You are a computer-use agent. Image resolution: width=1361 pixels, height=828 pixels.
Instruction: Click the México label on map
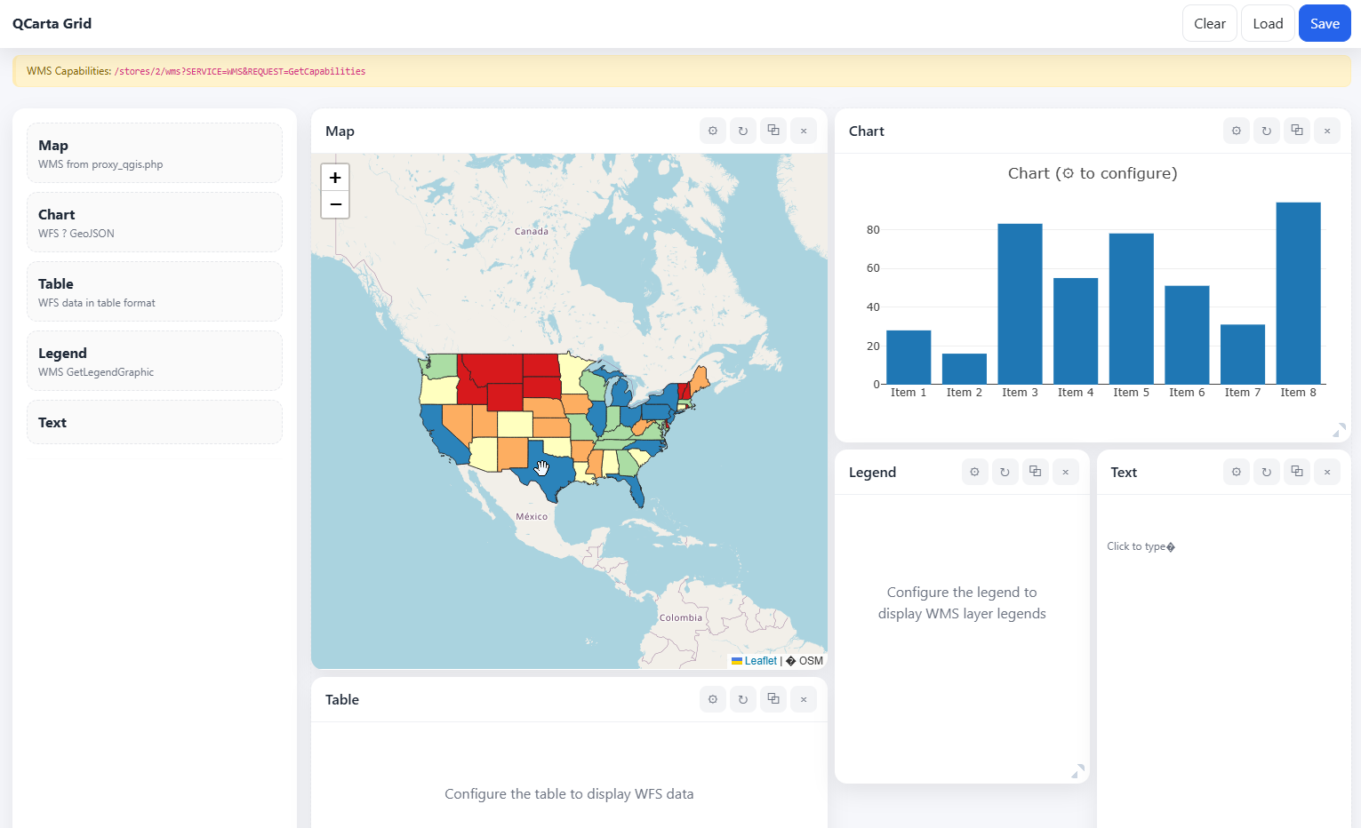tap(532, 516)
